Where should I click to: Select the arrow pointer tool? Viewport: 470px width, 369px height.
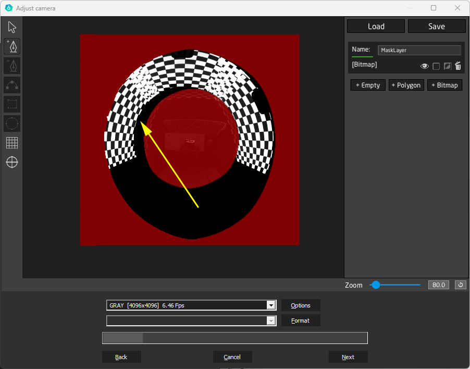[x=12, y=27]
